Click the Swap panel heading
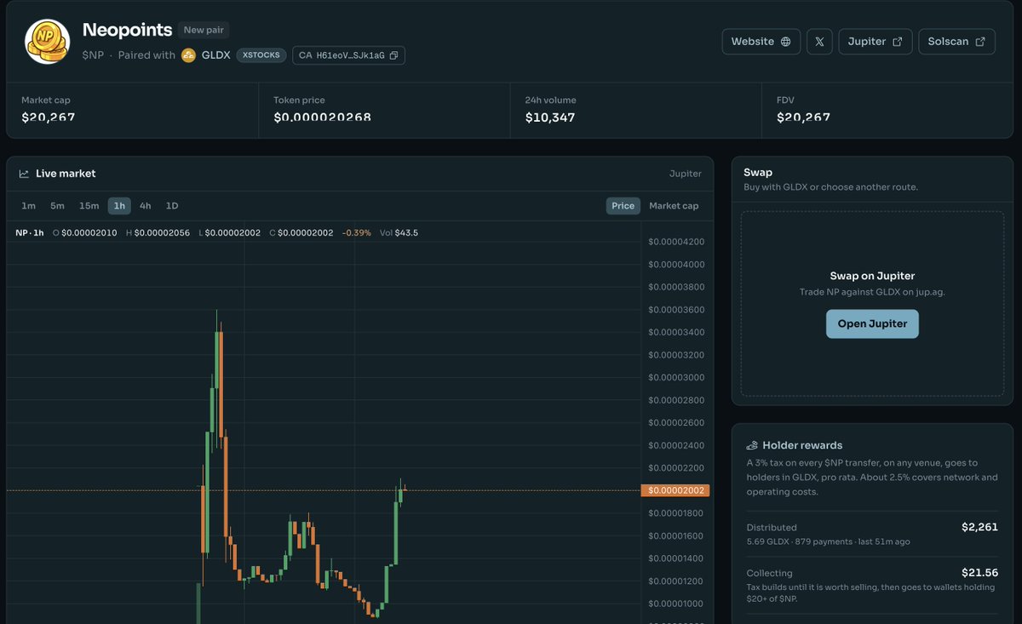 tap(758, 172)
